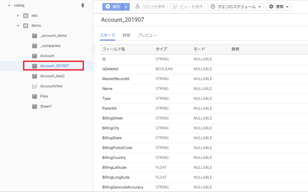
Task: Click the Name field row
Action: pos(204,89)
